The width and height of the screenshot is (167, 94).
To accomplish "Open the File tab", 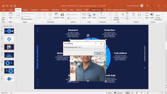I will (x=3, y=10).
